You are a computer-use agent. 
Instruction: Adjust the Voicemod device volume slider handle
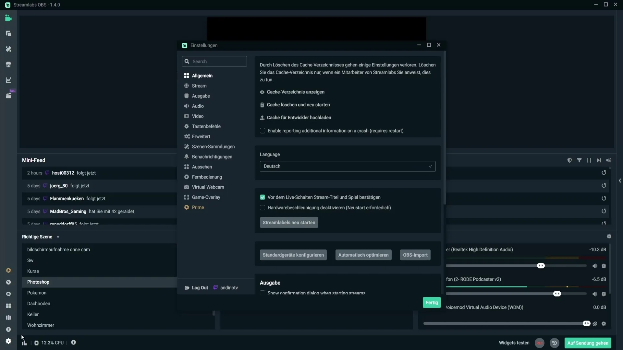tap(586, 323)
